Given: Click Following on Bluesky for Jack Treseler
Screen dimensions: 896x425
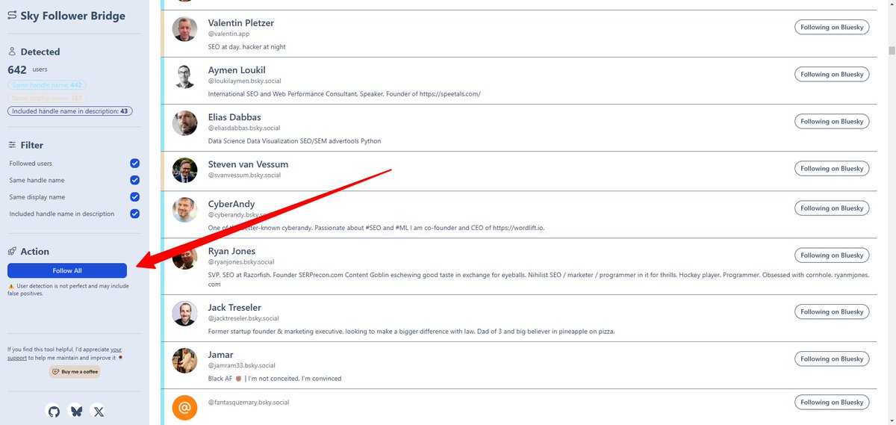Looking at the screenshot, I should 832,311.
